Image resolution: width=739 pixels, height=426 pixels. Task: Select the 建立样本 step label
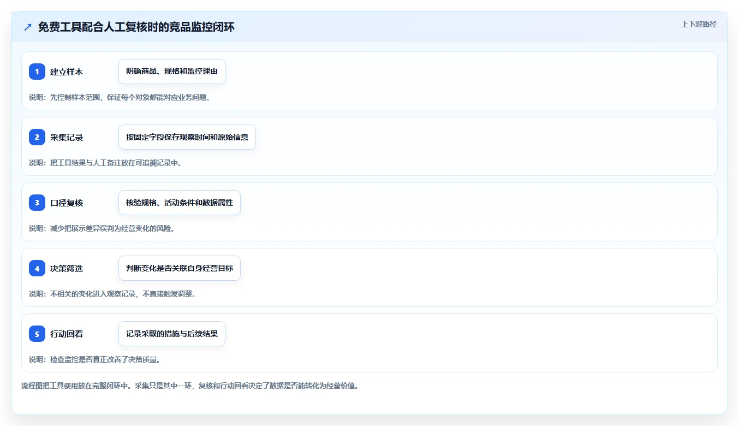tap(67, 72)
